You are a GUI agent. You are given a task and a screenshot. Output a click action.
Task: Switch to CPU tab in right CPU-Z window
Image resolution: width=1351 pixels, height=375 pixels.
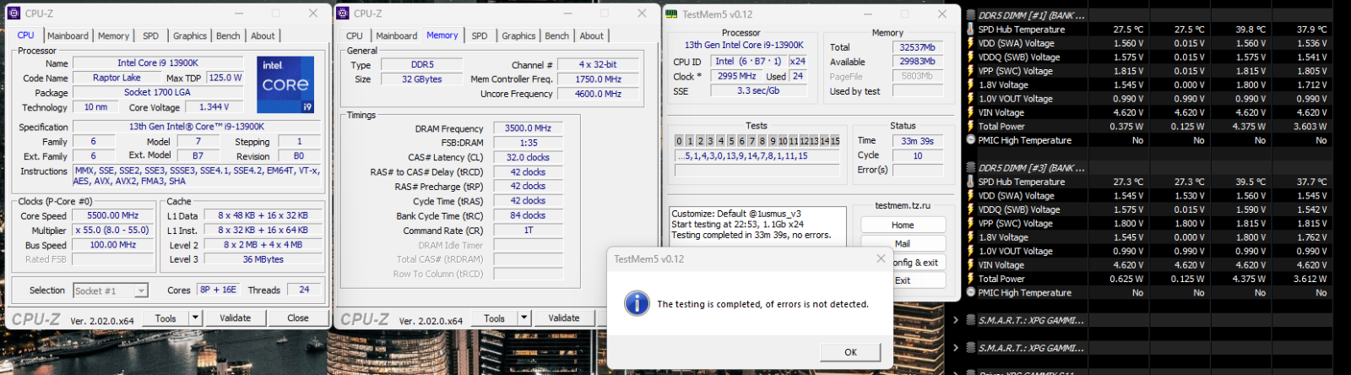[355, 36]
